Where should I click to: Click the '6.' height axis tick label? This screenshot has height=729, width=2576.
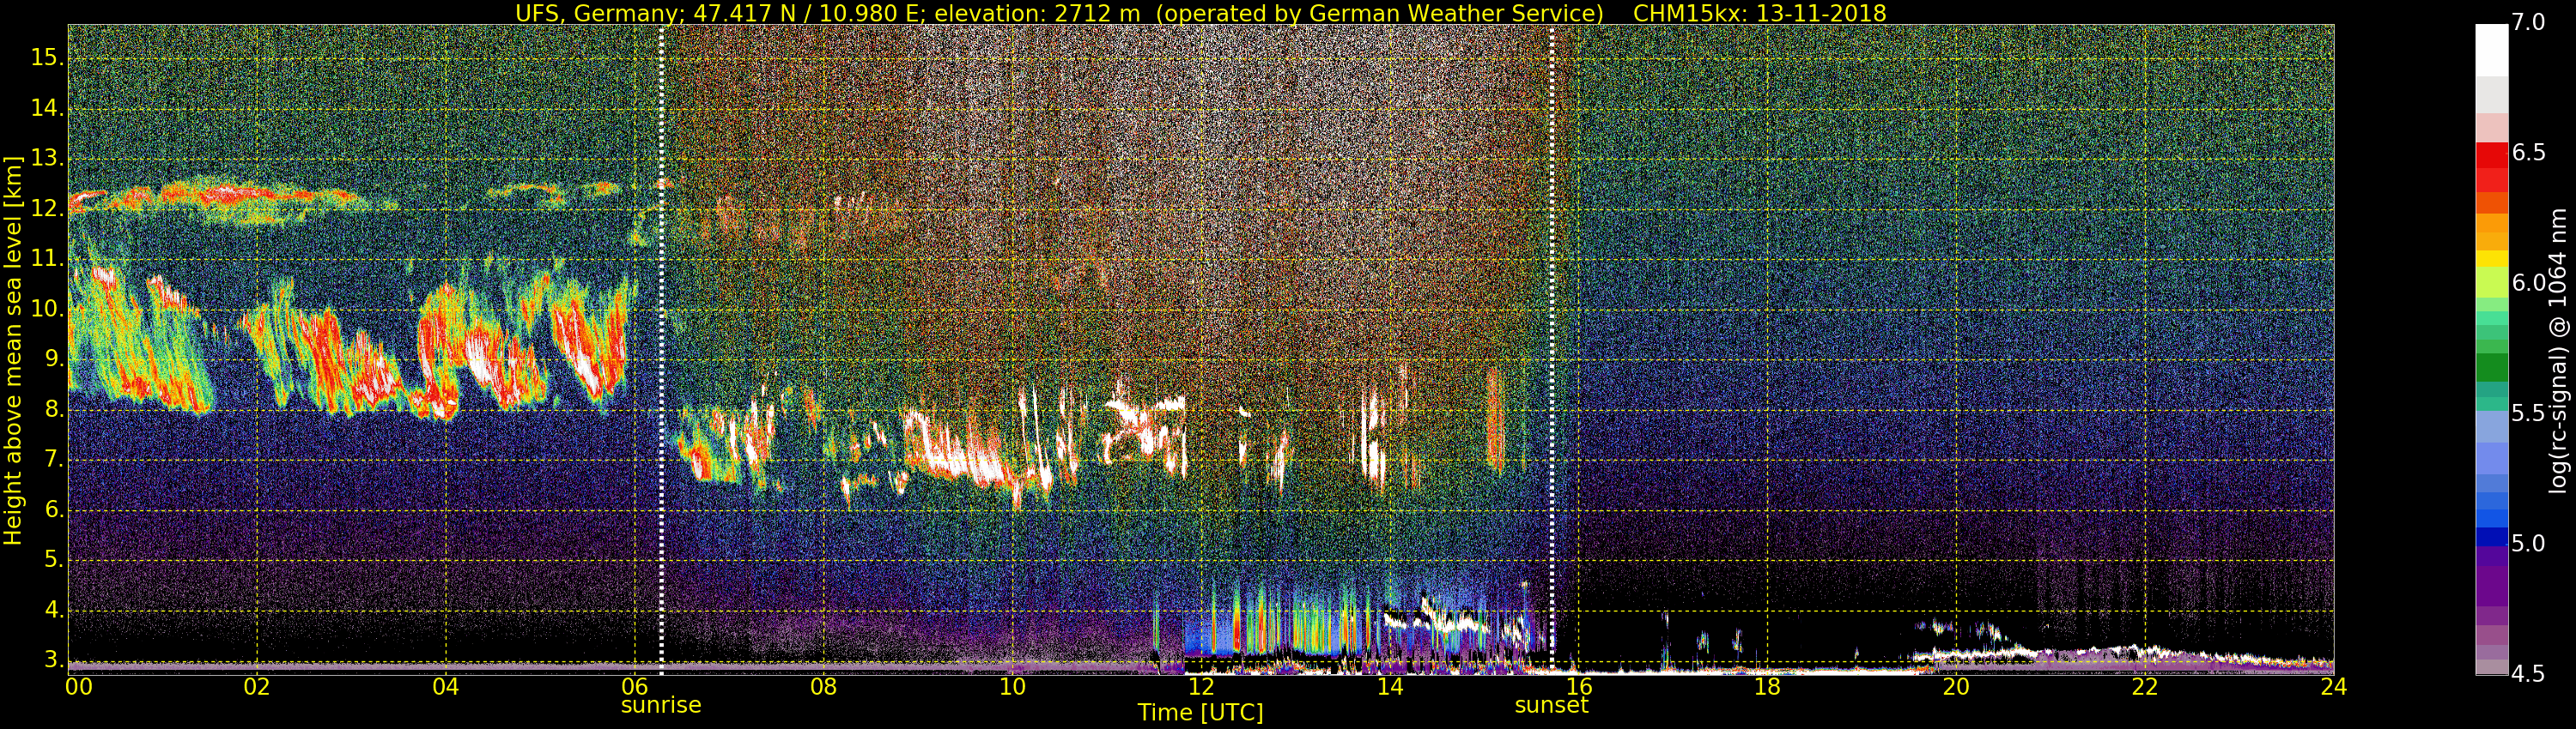tap(53, 510)
